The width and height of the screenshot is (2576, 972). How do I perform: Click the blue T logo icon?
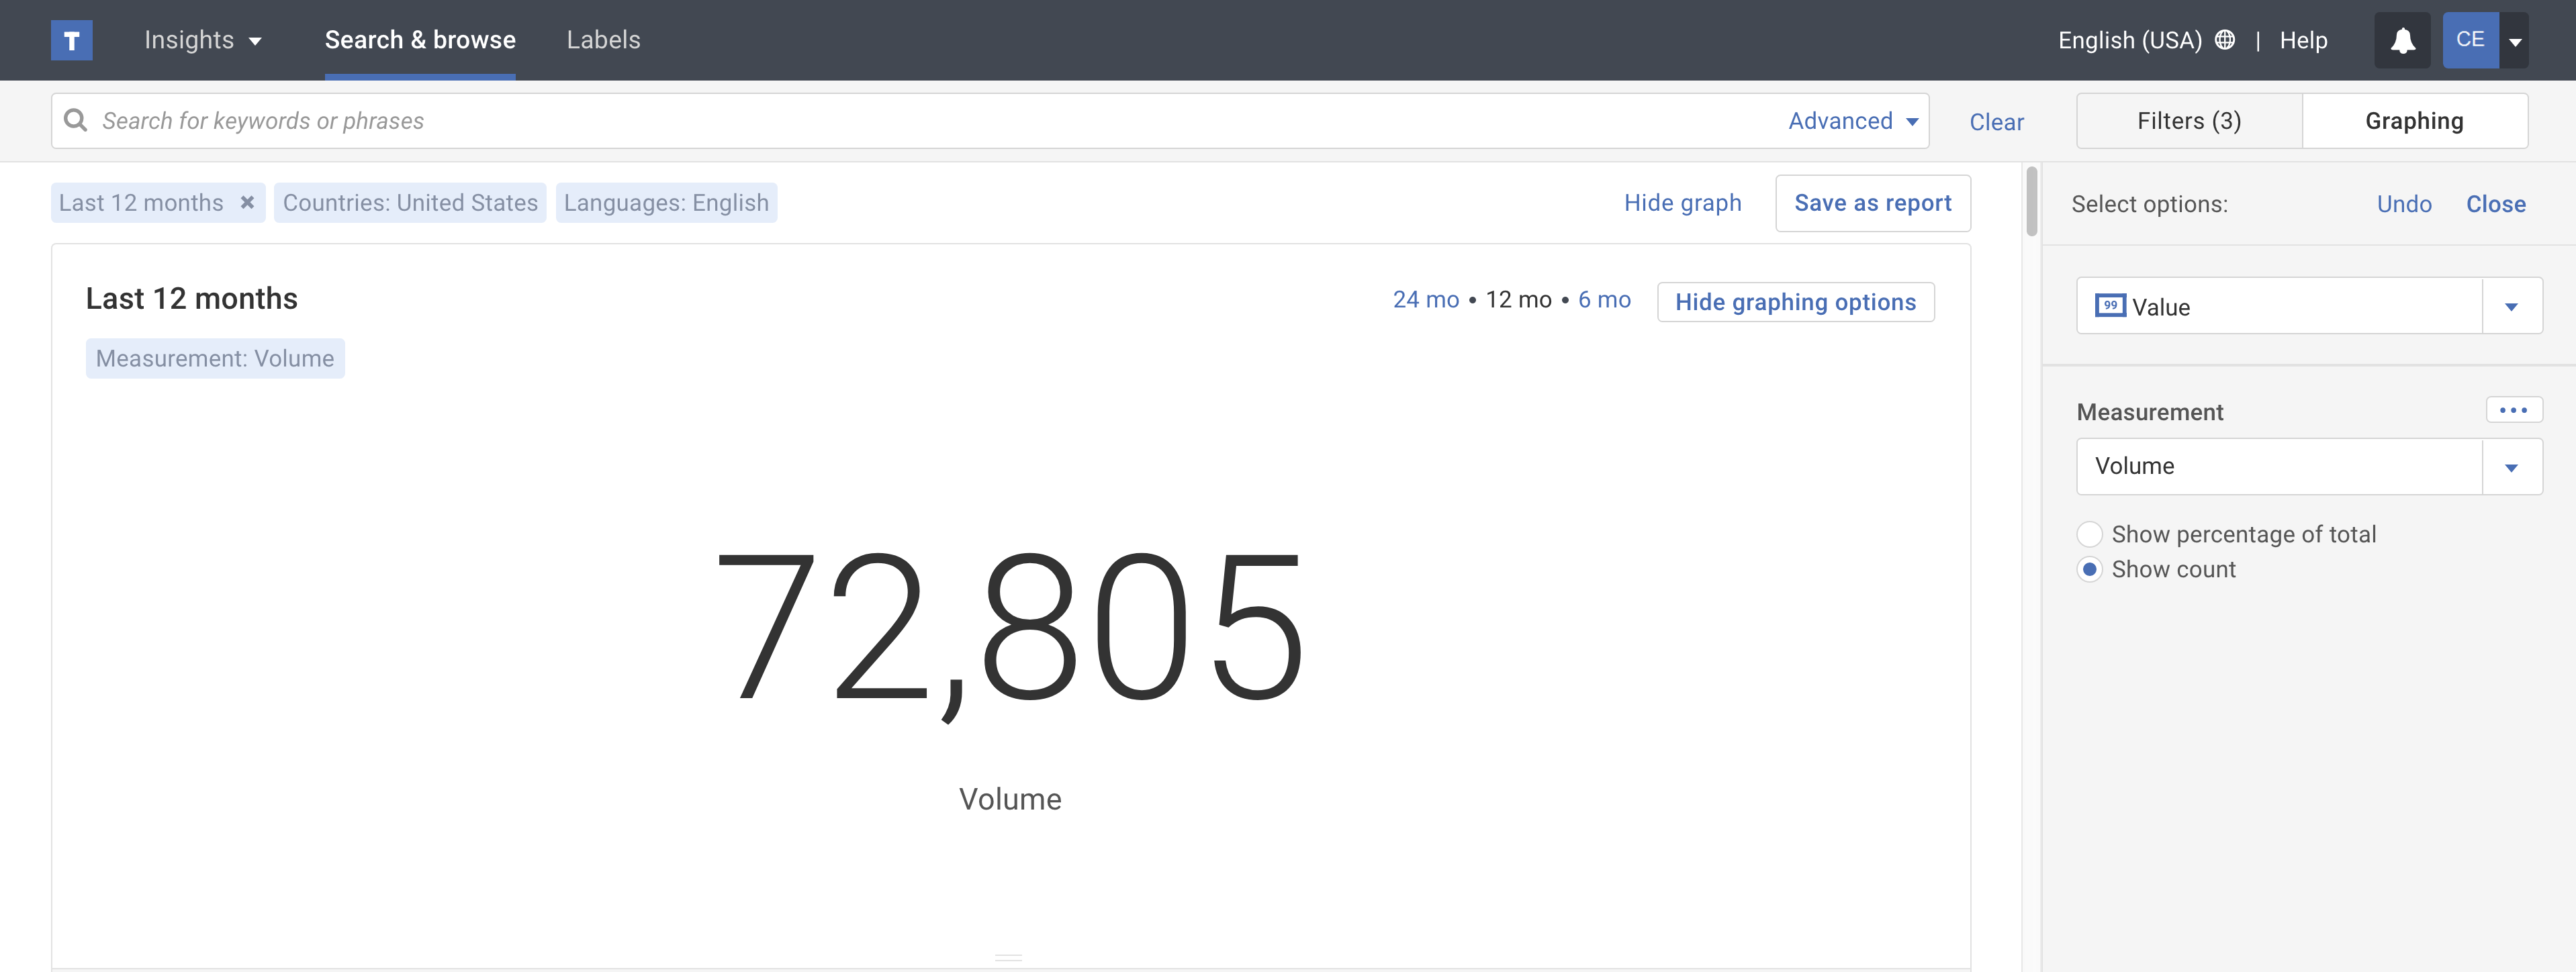[71, 40]
